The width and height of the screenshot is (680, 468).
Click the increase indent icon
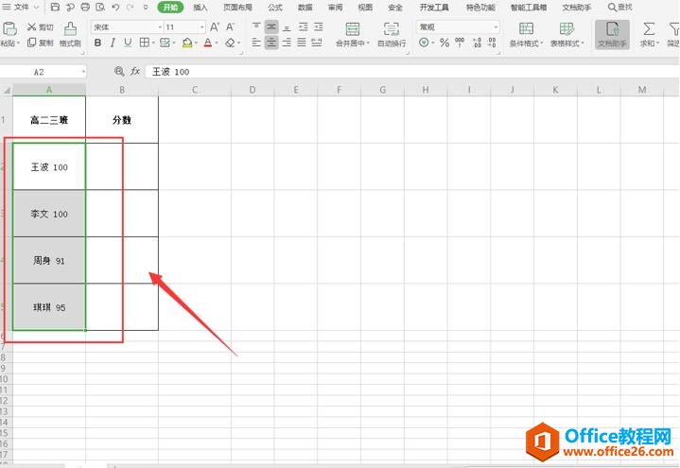(319, 26)
